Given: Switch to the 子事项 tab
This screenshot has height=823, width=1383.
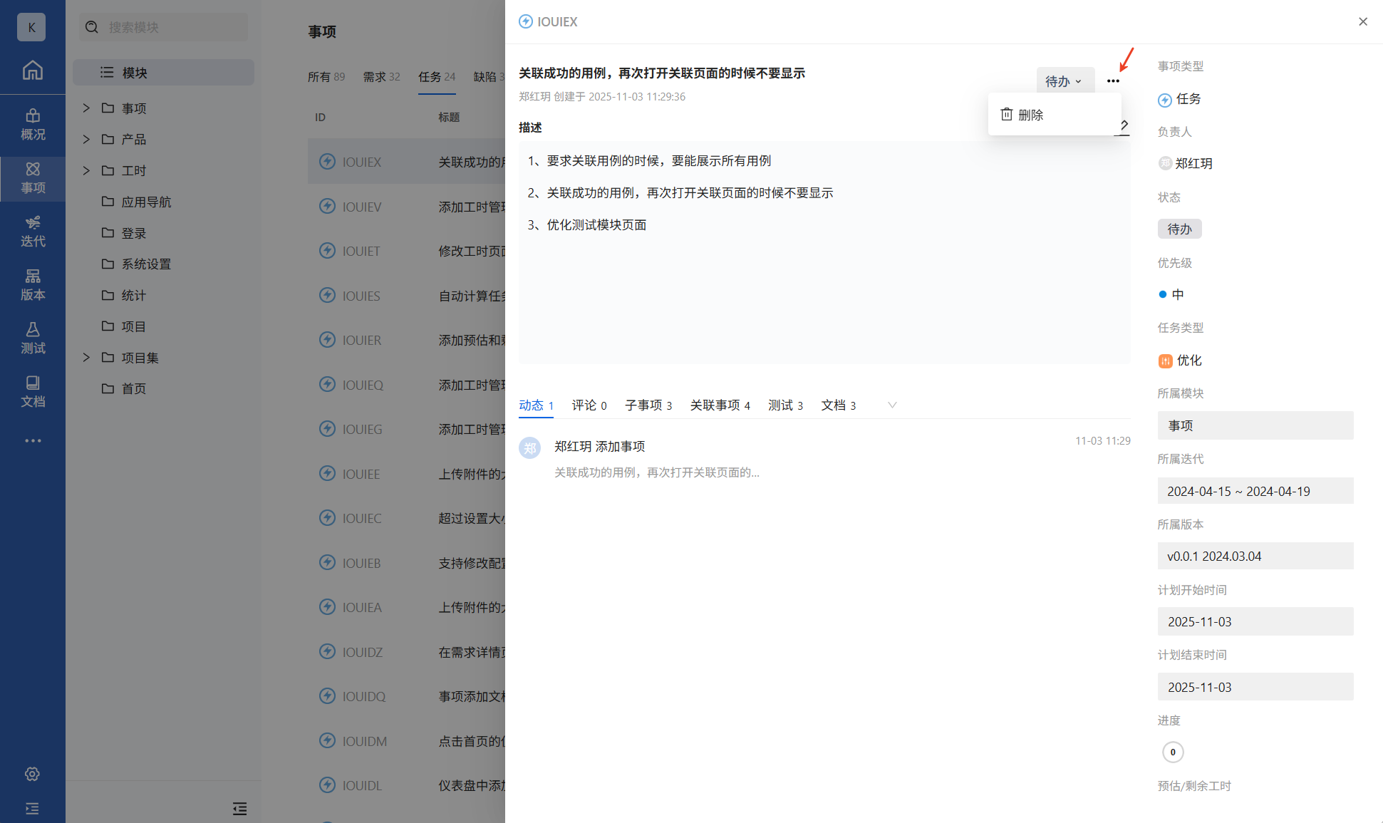Looking at the screenshot, I should [x=648, y=405].
